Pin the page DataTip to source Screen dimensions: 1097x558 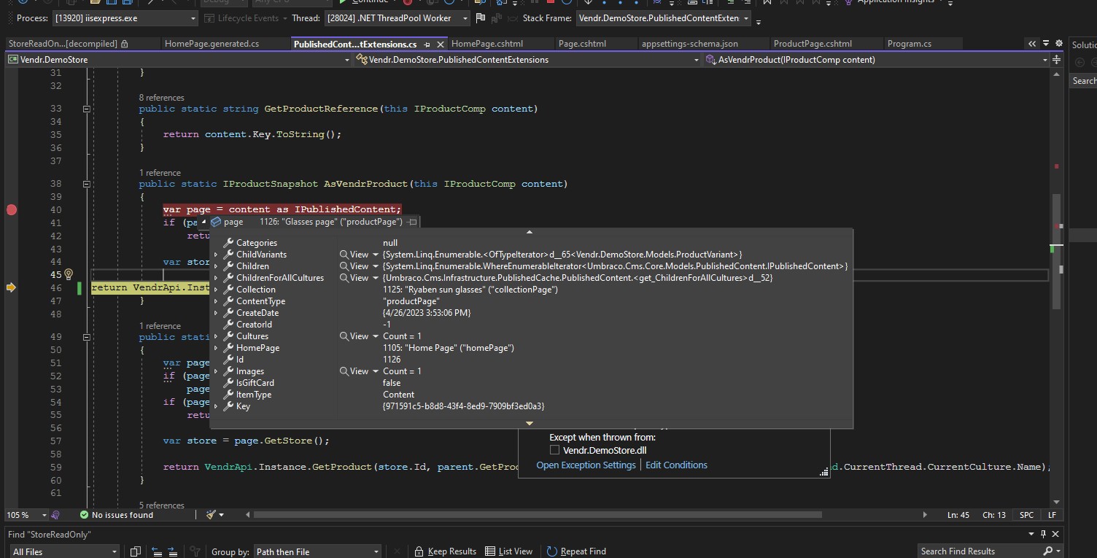point(412,222)
